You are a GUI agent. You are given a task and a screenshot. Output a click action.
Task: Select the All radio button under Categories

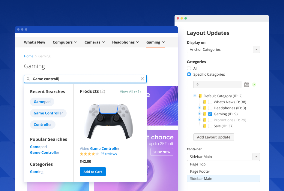click(189, 68)
